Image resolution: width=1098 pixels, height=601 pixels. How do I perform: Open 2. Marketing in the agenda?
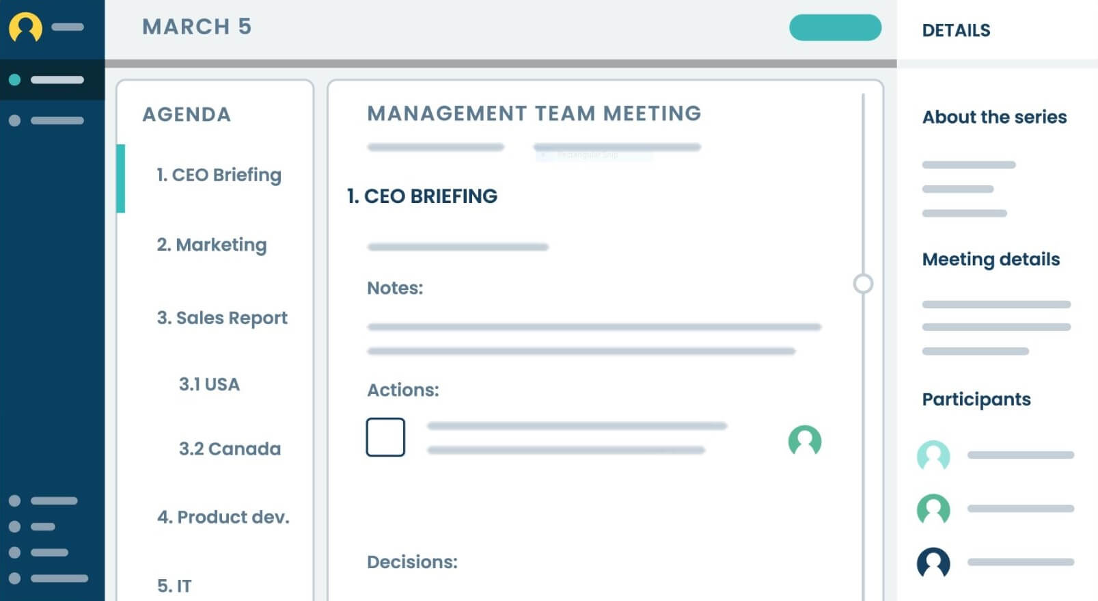[211, 245]
